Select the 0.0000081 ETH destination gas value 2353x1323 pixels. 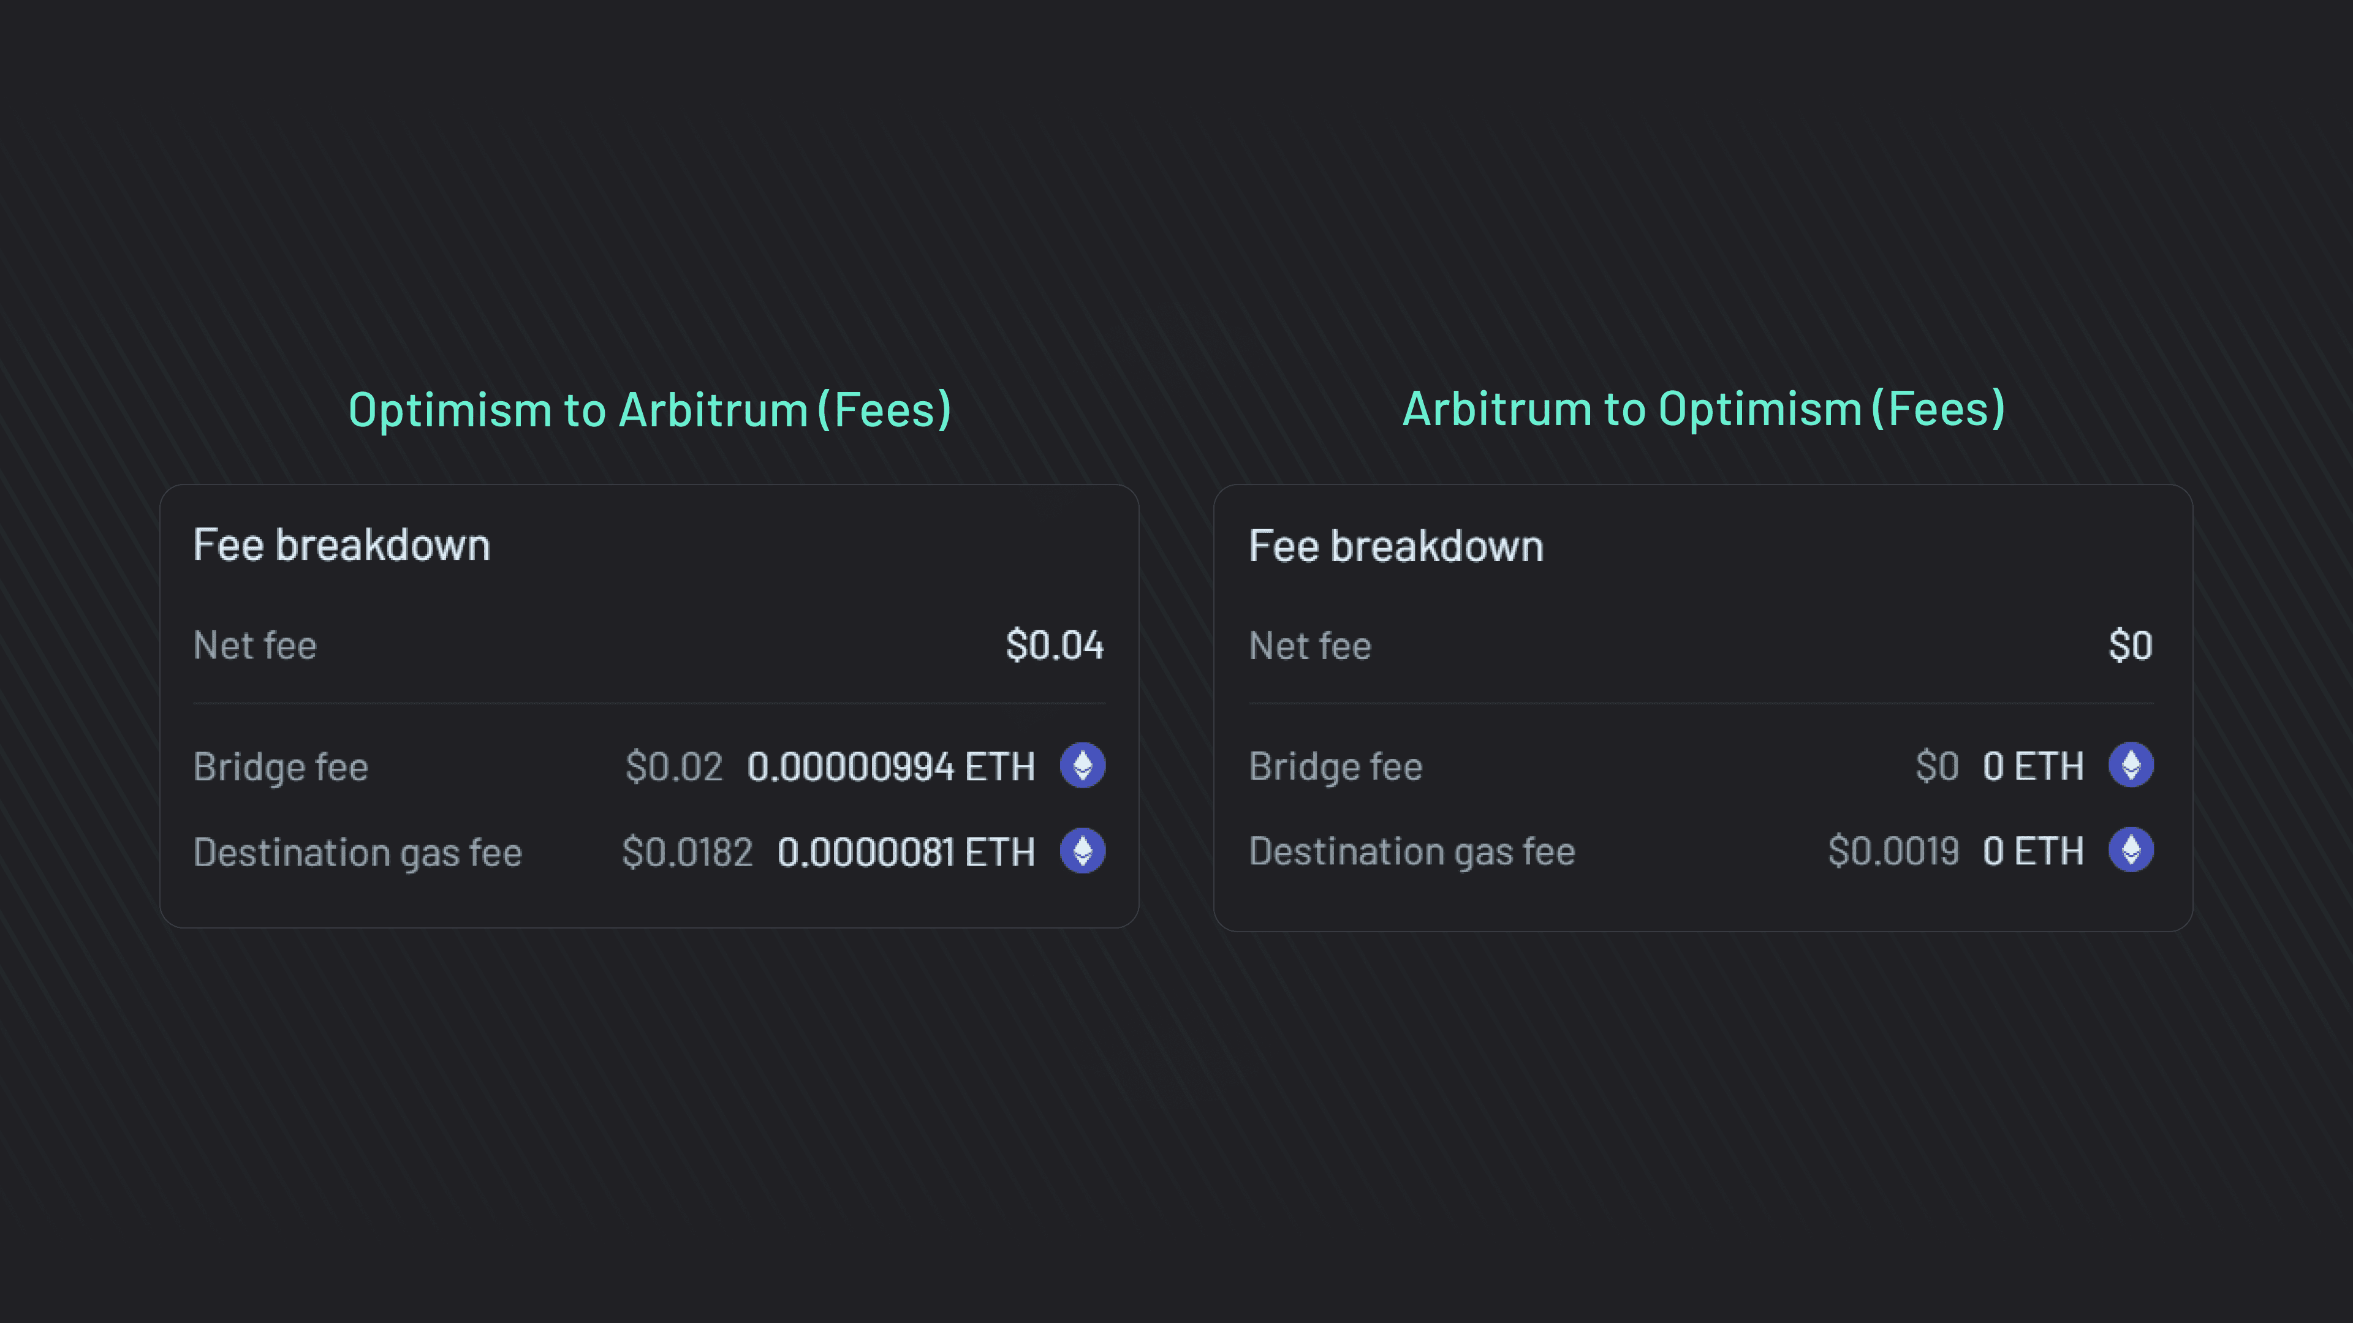coord(906,851)
